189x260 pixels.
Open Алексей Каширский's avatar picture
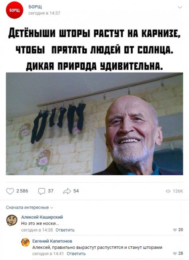pyautogui.click(x=12, y=220)
